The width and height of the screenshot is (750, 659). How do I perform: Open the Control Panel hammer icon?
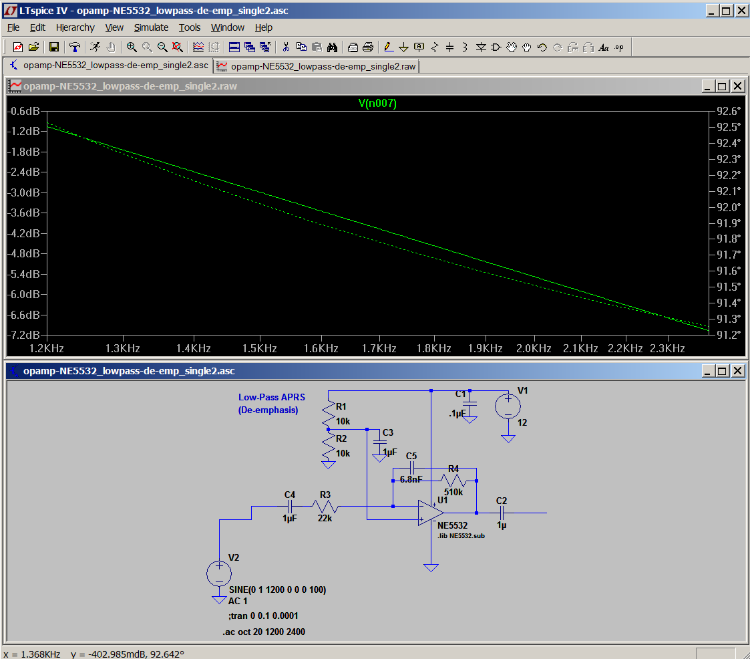75,47
